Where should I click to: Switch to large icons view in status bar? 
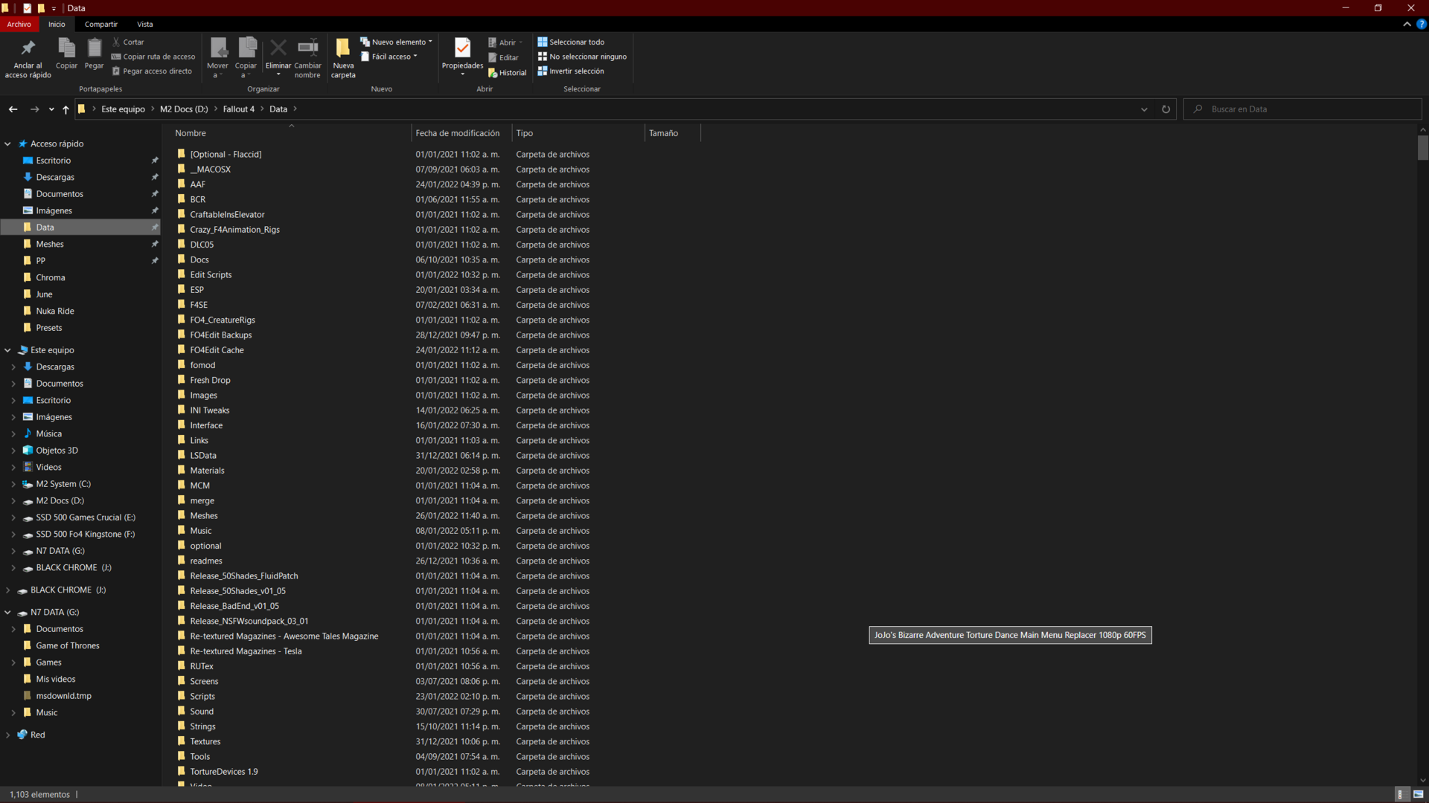(x=1418, y=795)
